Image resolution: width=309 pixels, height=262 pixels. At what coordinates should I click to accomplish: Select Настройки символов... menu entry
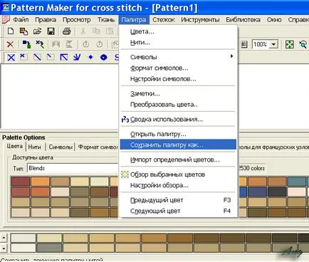[x=178, y=79]
